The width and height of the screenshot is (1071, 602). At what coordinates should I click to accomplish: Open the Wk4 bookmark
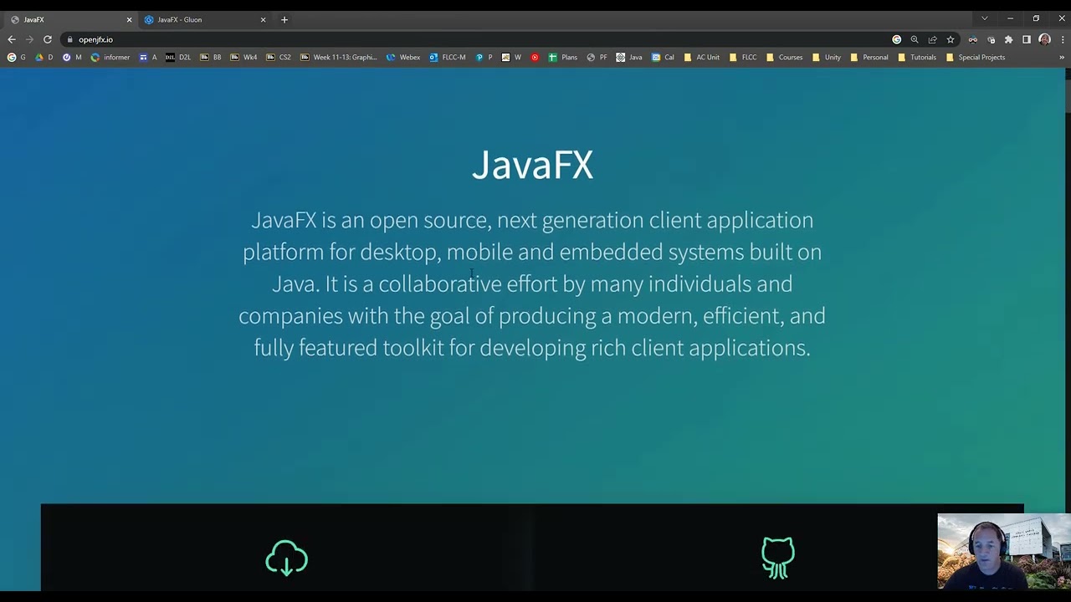243,58
